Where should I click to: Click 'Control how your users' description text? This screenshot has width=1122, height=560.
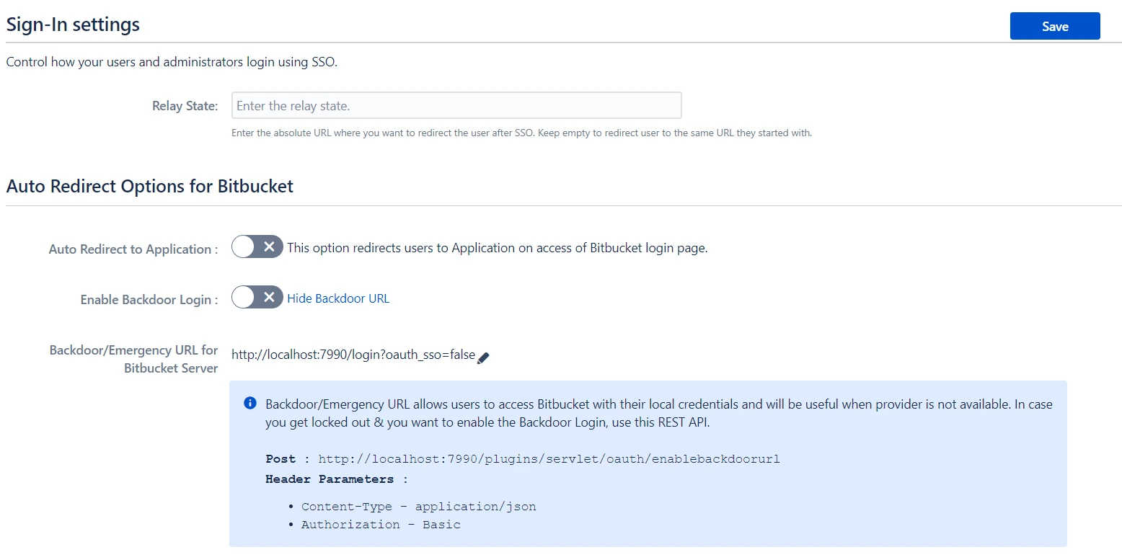[172, 62]
